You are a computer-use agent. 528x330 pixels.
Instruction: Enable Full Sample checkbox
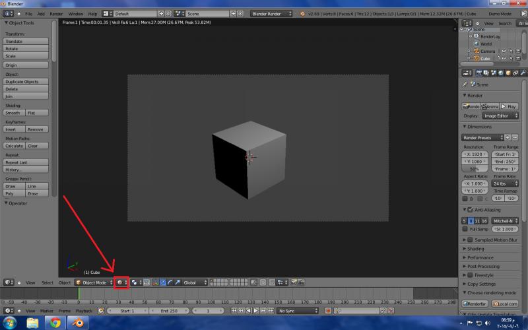coord(465,229)
